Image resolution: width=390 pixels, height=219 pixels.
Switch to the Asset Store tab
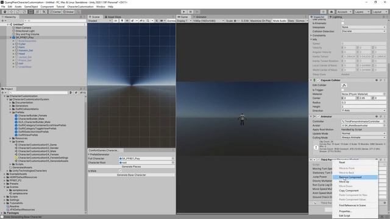113,17
